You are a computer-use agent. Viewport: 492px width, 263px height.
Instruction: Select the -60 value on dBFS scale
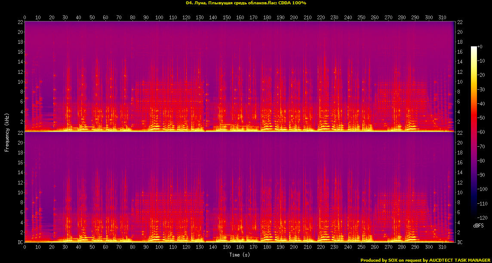[x=482, y=132]
